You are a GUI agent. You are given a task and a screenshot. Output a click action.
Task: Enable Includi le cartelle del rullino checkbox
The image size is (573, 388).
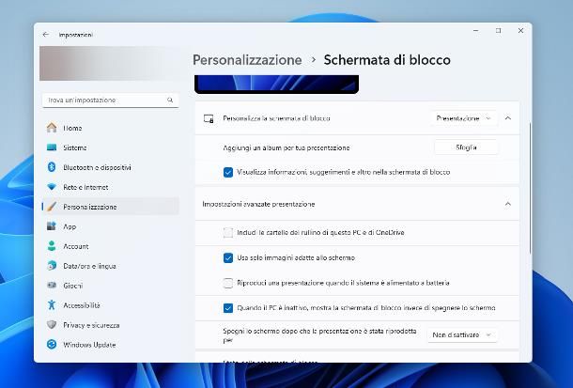[x=228, y=232]
